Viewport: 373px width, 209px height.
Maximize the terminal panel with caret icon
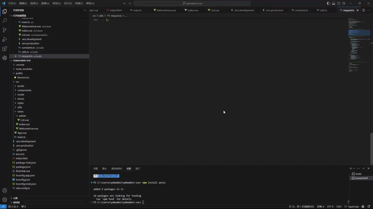363,168
